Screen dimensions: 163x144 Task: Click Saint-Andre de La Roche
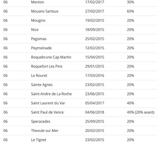coord(51,94)
